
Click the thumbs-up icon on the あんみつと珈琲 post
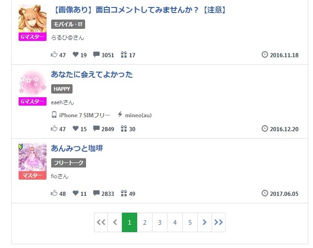(54, 193)
